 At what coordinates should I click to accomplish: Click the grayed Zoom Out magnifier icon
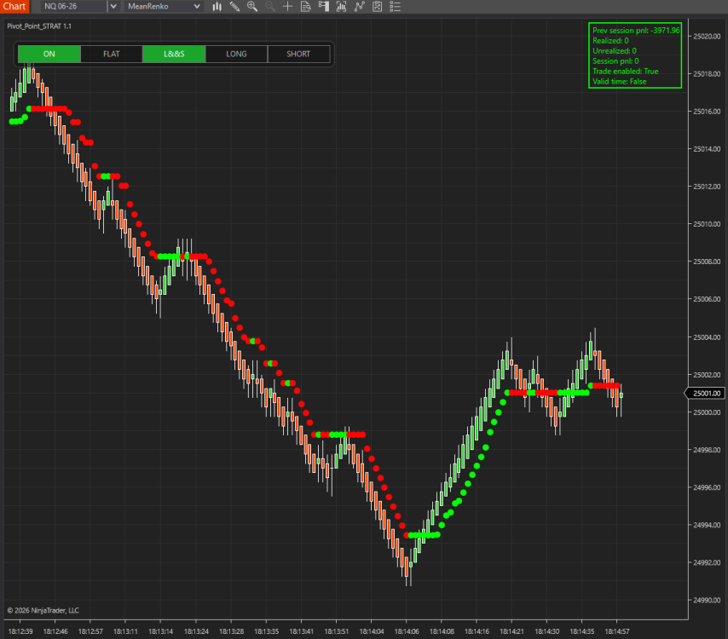[270, 7]
